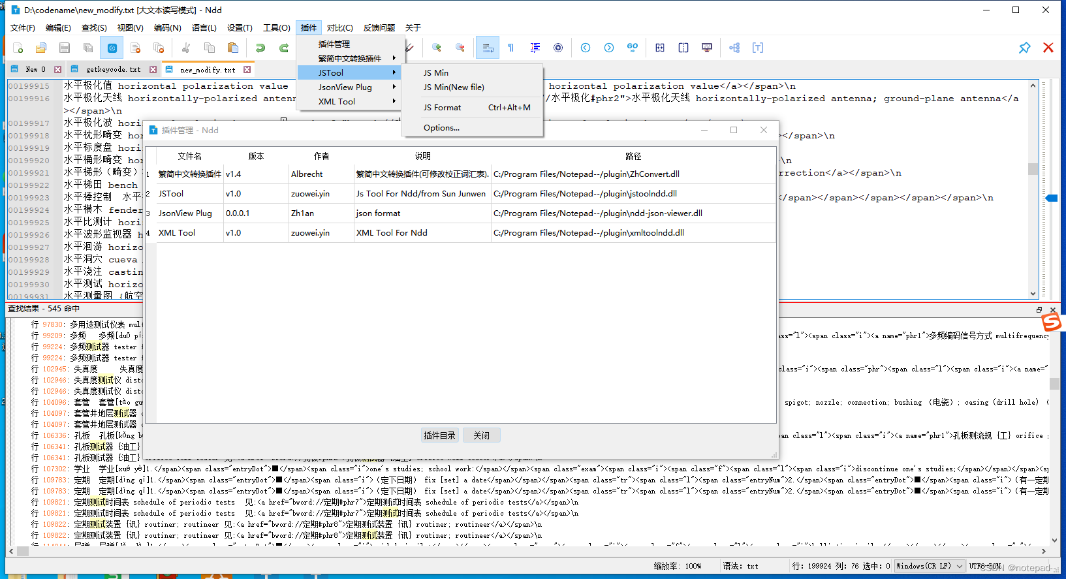Click the circular record icon in toolbar
Screen dimensions: 1066x579
click(x=558, y=48)
